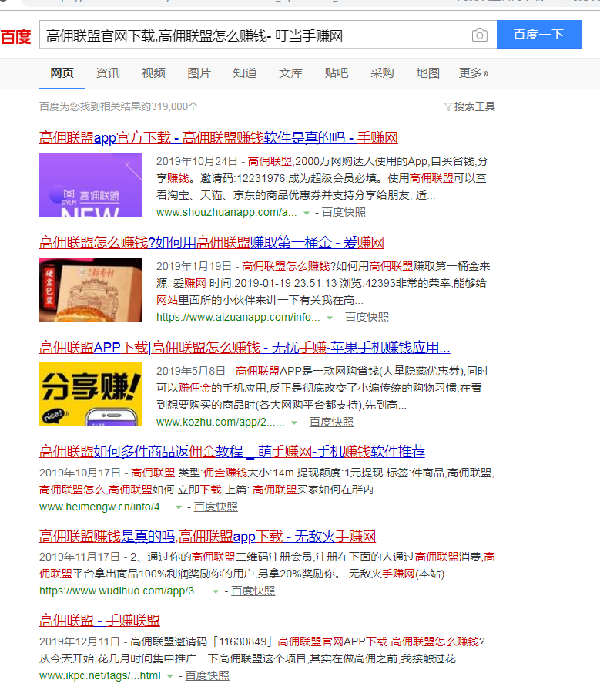600x697 pixels.
Task: Switch to the 贴吧 tab
Action: [336, 73]
